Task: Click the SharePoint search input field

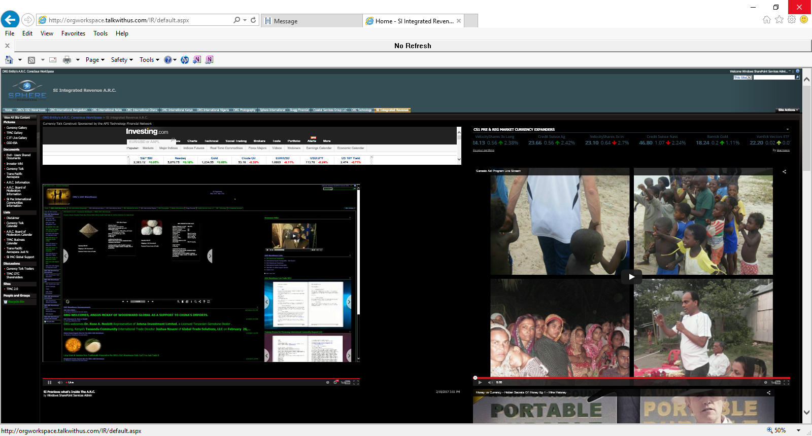Action: click(x=774, y=78)
